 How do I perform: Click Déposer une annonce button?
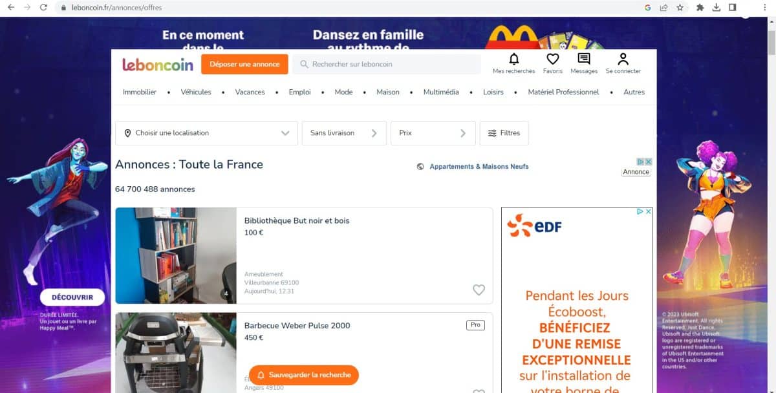pos(244,65)
